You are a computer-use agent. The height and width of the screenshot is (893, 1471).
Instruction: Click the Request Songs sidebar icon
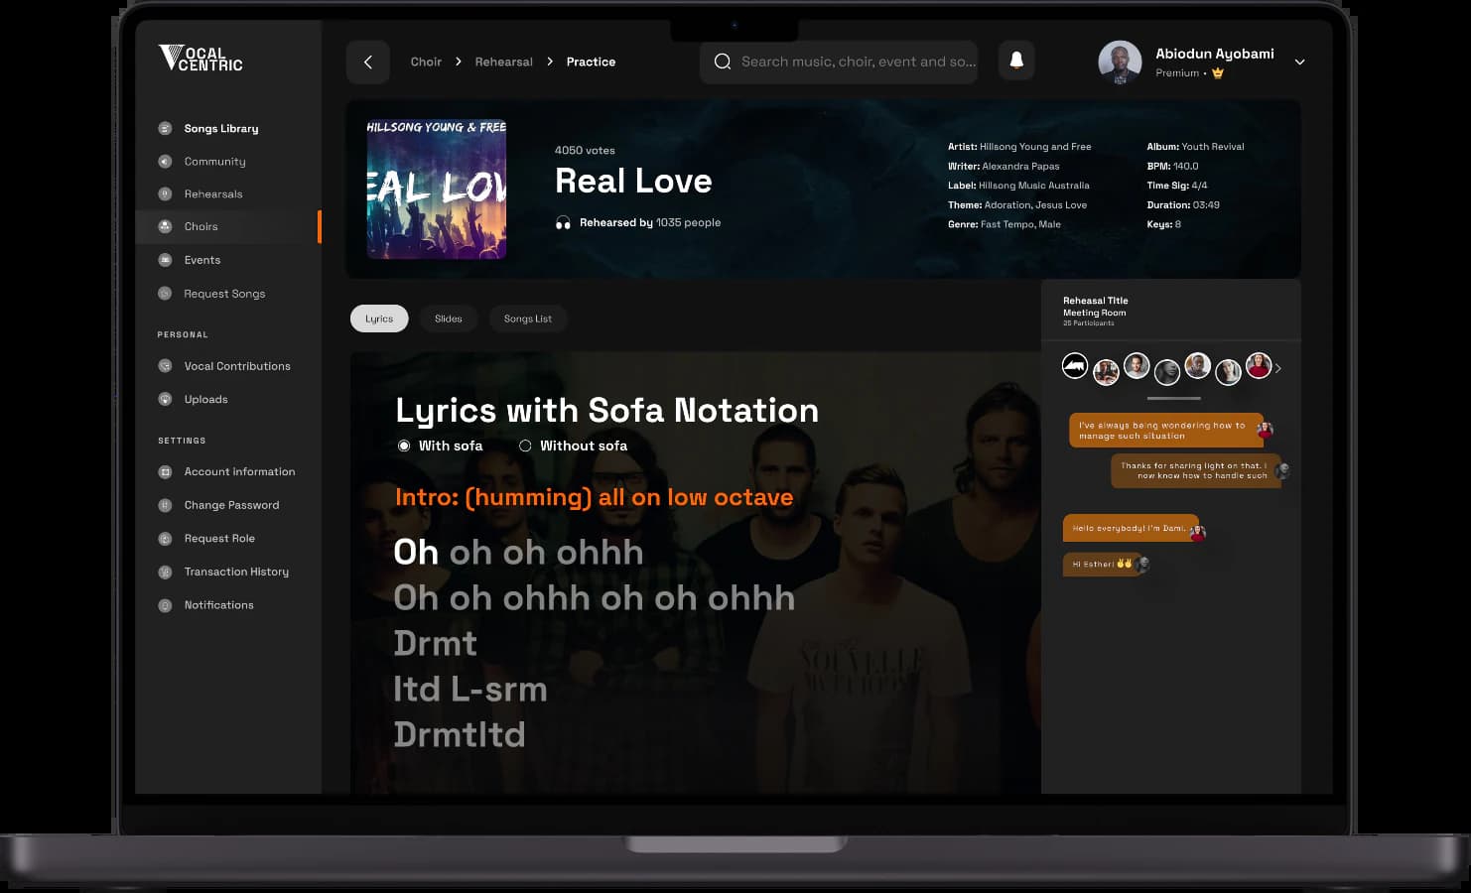[x=165, y=293]
